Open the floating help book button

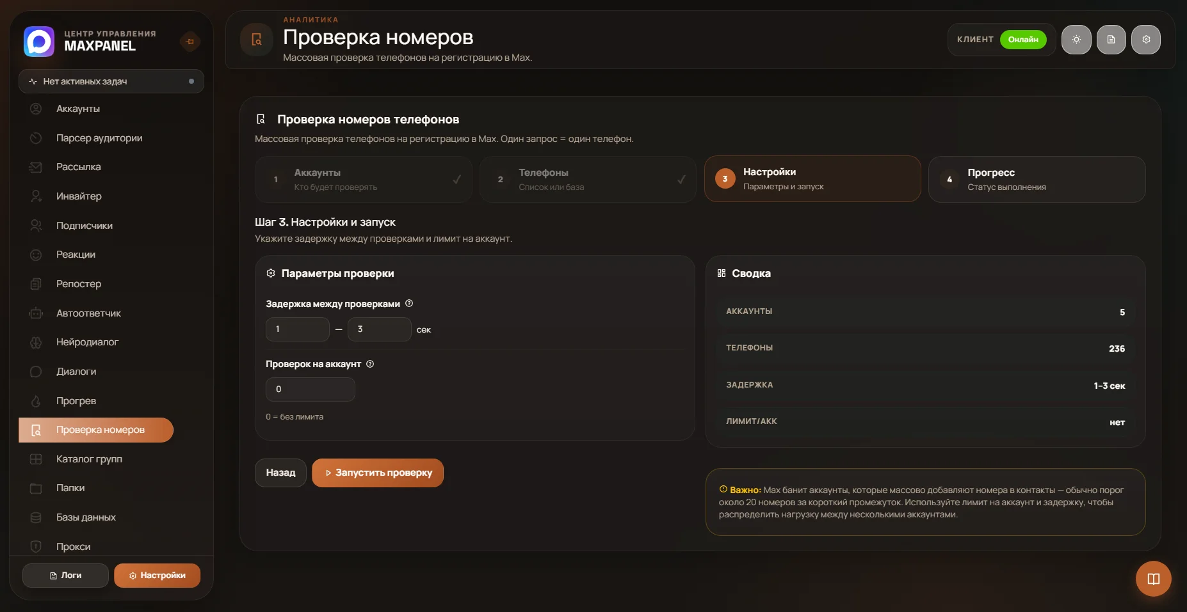click(1153, 579)
